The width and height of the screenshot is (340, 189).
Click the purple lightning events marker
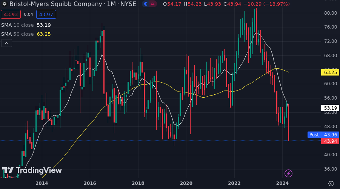point(288,173)
